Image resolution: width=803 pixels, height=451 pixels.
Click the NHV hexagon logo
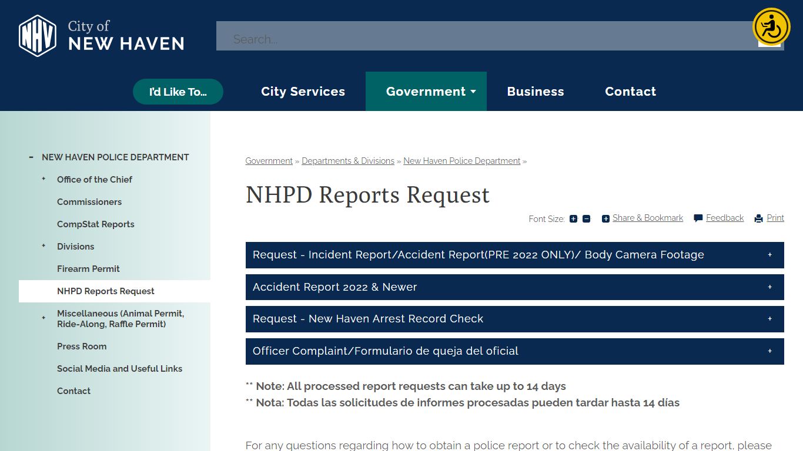pos(38,36)
